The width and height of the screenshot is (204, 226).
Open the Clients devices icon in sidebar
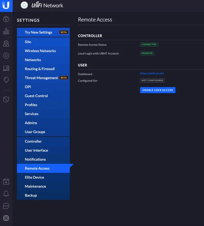point(6,68)
